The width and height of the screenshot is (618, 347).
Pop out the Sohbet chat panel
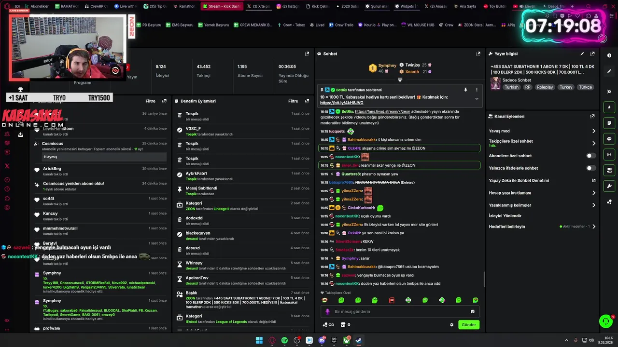coord(478,53)
